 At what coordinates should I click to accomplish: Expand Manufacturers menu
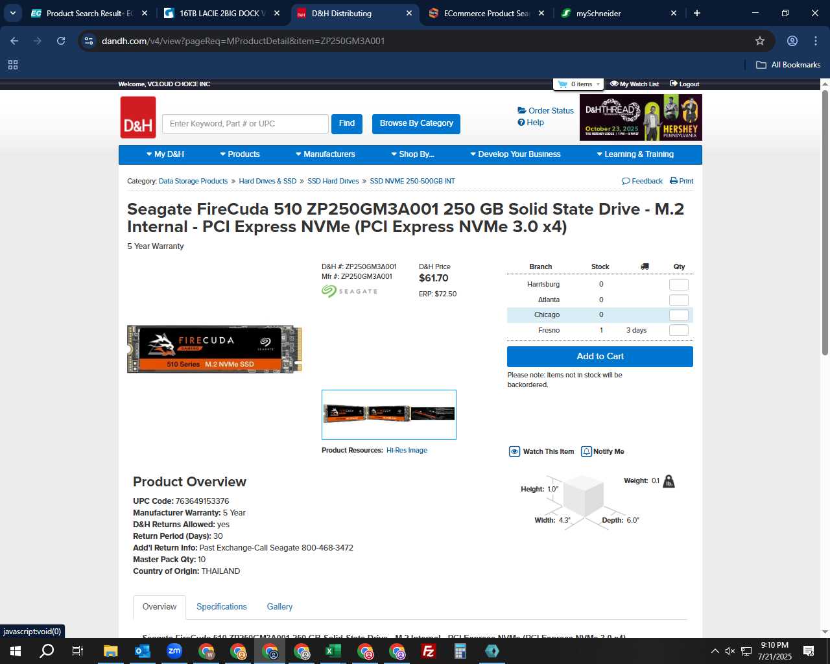coord(326,154)
